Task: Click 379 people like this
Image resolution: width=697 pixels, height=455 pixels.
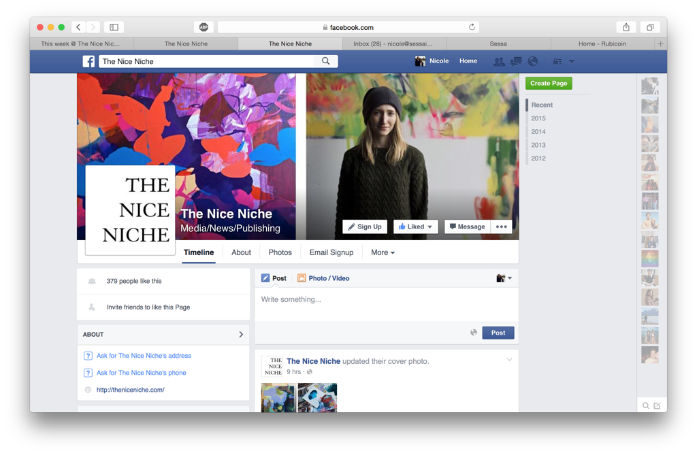Action: click(x=134, y=281)
